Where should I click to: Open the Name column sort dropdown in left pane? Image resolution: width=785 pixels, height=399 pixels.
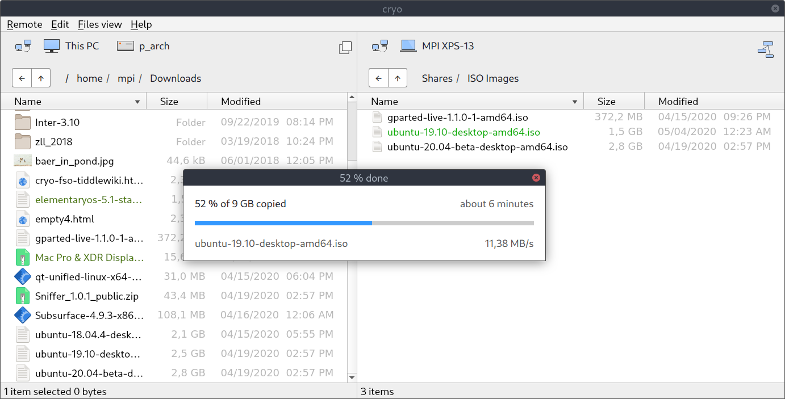click(x=137, y=101)
